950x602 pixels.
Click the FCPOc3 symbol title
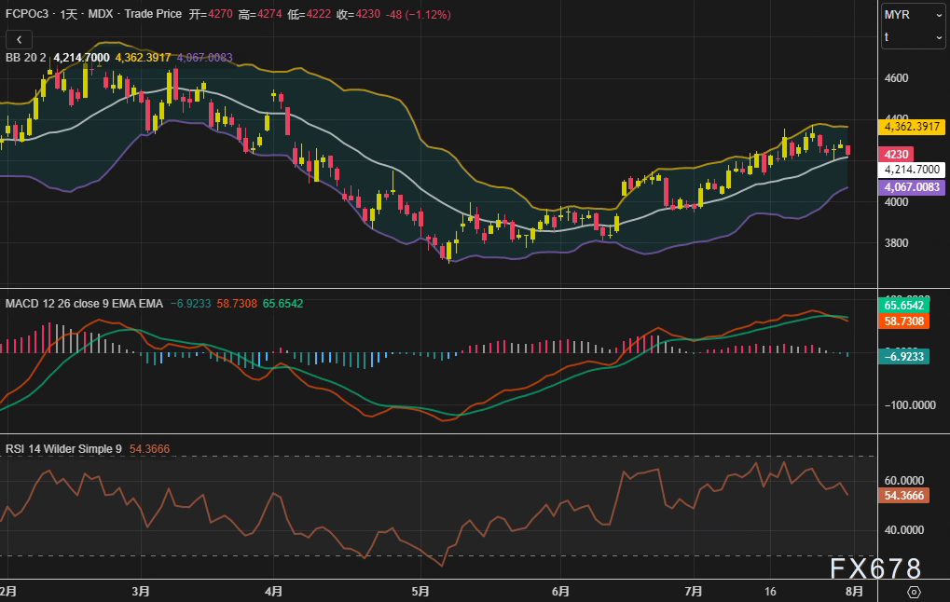click(26, 15)
